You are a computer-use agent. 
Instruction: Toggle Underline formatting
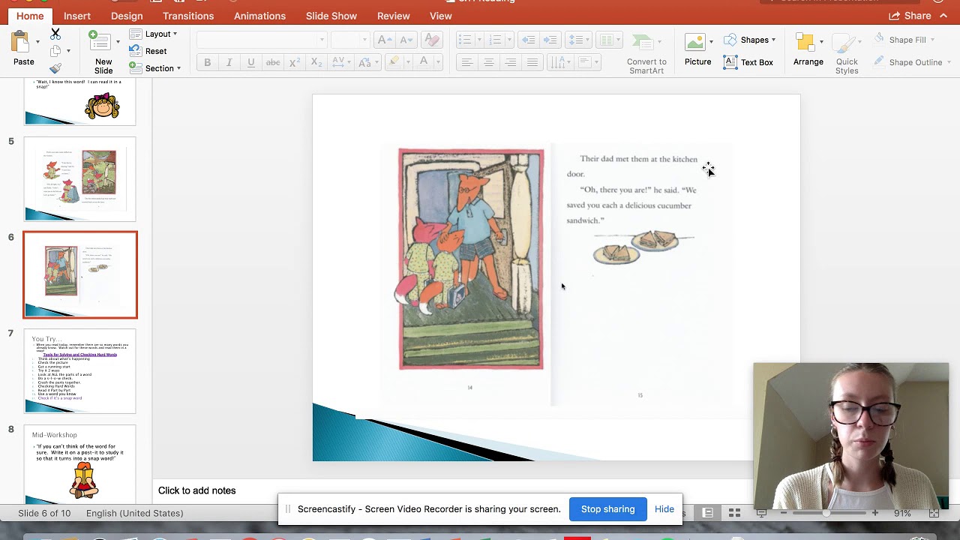pyautogui.click(x=251, y=63)
